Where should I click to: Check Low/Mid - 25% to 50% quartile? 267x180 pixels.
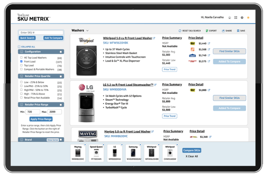tap(21, 86)
